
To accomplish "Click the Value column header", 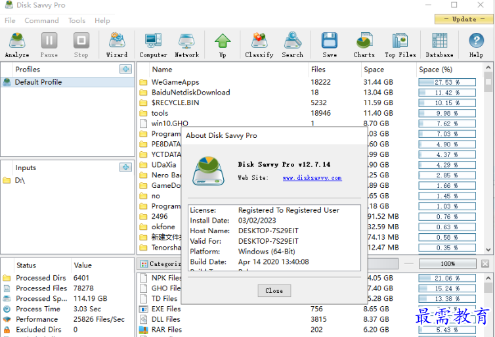I will point(102,265).
